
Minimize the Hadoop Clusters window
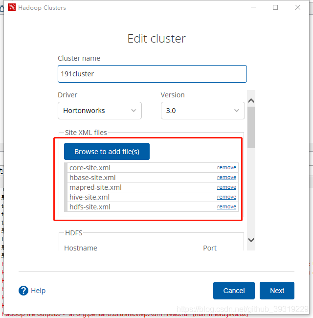coord(253,7)
